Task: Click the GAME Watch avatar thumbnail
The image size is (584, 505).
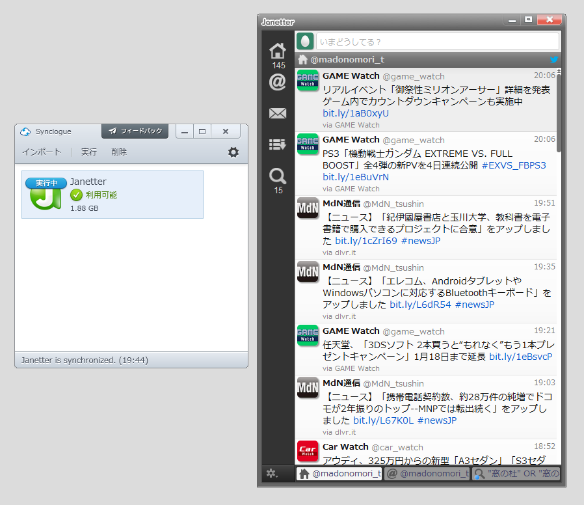Action: coord(307,81)
